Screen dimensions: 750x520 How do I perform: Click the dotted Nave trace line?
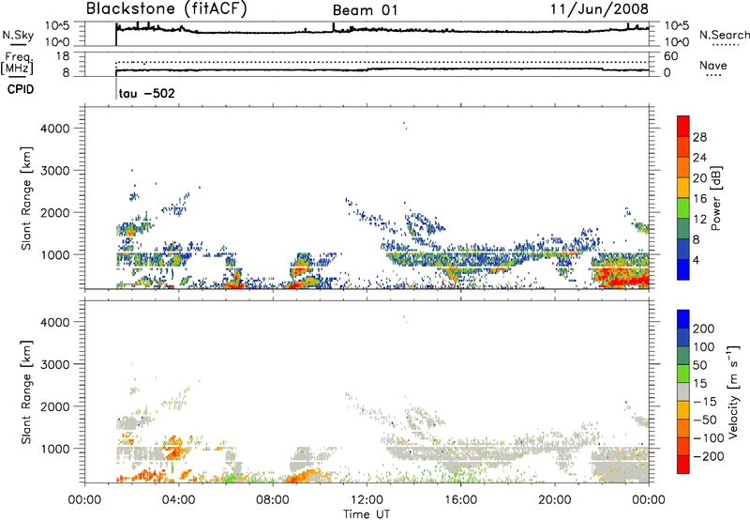(x=382, y=62)
